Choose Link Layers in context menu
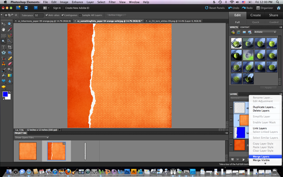Image resolution: width=283 pixels, height=177 pixels. [265, 128]
